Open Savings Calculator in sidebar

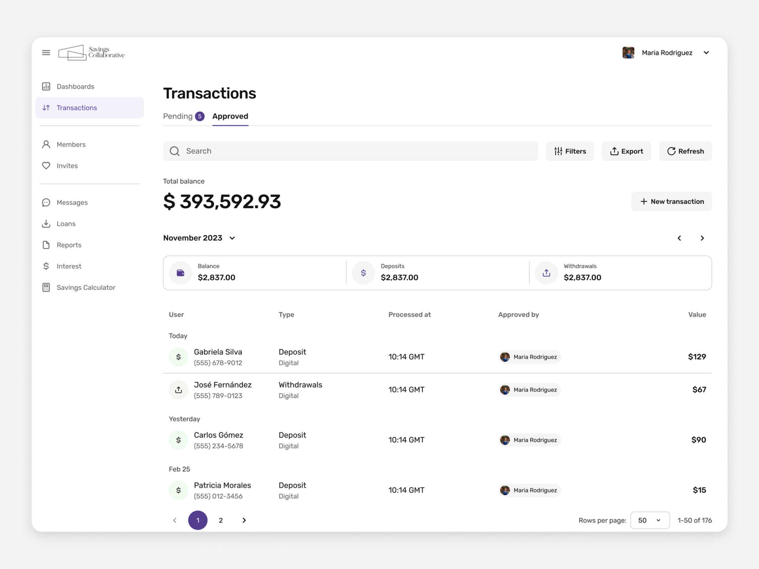(x=85, y=288)
